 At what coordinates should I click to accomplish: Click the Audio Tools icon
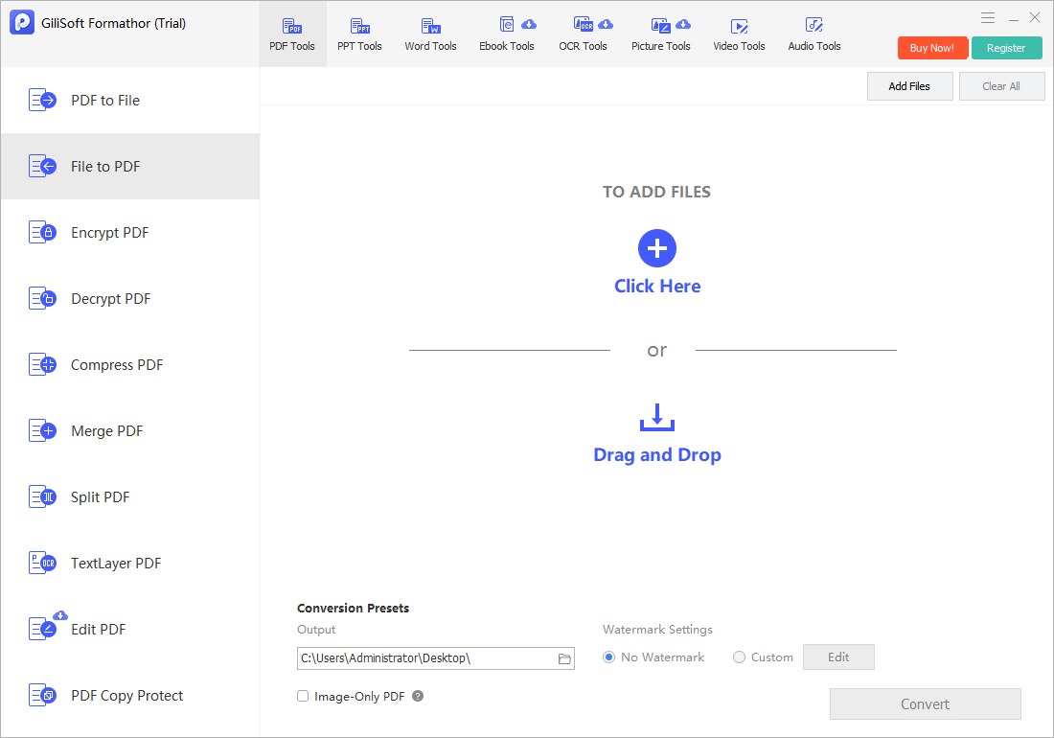[x=814, y=26]
